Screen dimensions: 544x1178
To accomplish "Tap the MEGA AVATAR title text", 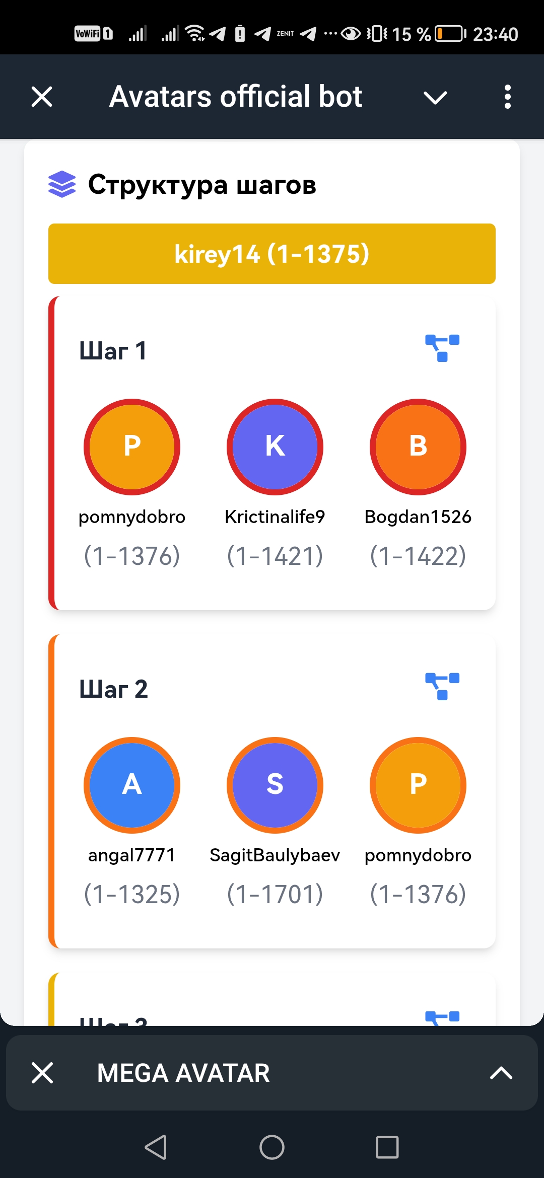I will 183,1073.
